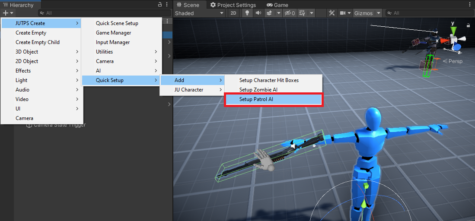Click Setup Patrol AI
This screenshot has height=221, width=475.
pos(274,99)
